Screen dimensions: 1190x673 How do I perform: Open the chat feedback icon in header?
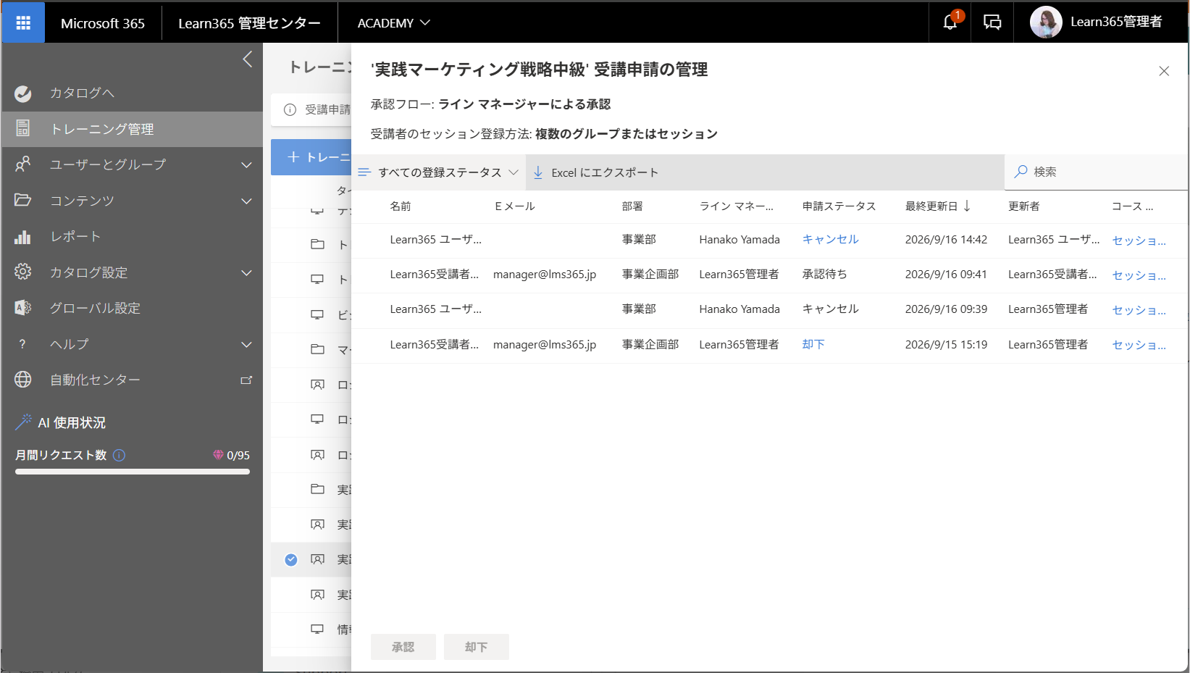992,22
